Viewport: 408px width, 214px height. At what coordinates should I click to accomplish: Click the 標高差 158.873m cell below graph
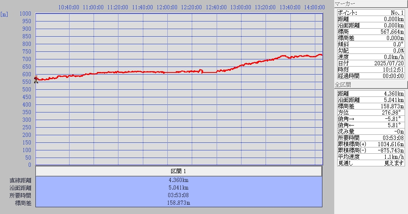(178, 203)
